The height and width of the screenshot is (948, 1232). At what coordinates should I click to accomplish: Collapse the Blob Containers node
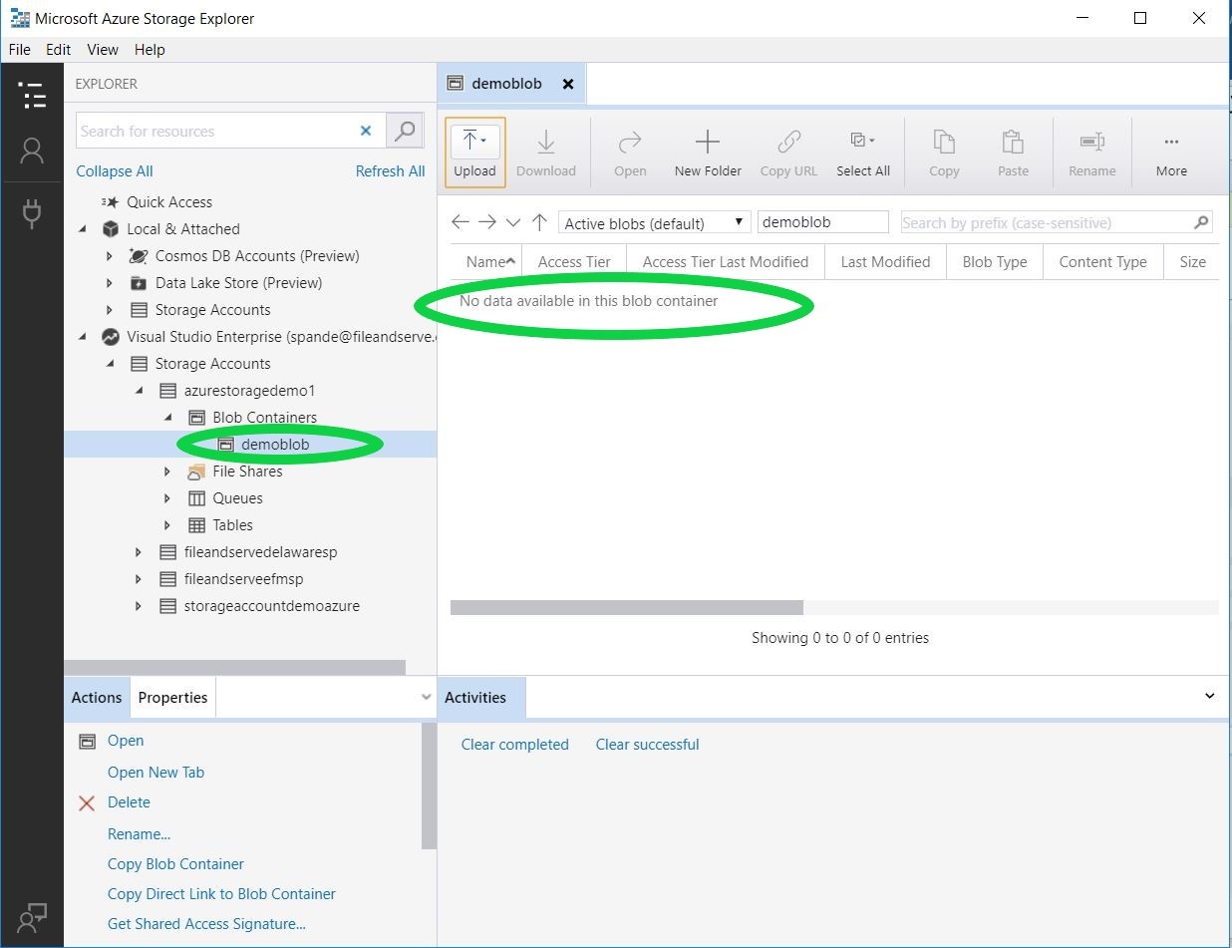[x=167, y=418]
